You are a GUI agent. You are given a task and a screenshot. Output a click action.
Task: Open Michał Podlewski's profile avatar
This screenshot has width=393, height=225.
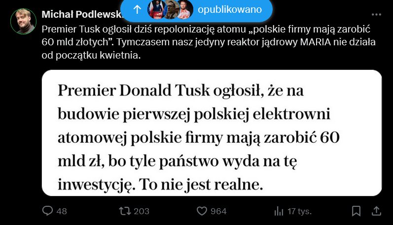point(23,21)
